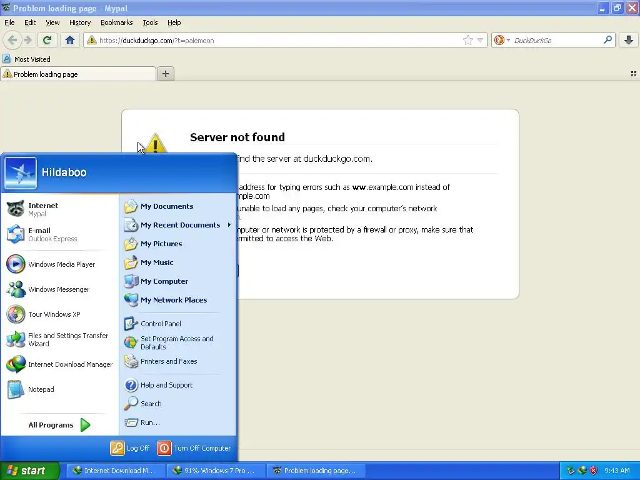Image resolution: width=640 pixels, height=480 pixels.
Task: Go back with the browser Back arrow
Action: point(12,40)
